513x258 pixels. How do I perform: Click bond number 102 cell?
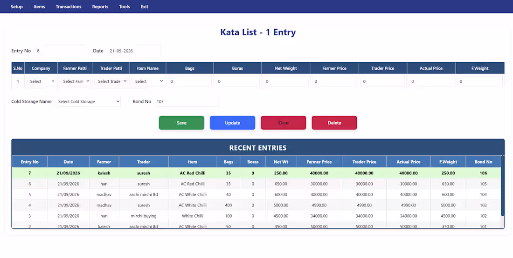click(x=484, y=216)
